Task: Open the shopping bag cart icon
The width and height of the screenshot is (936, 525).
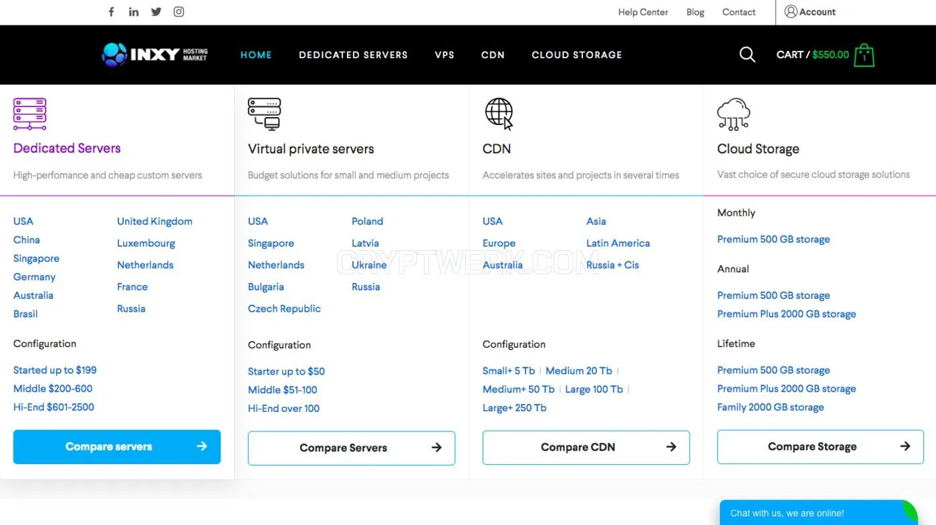Action: pyautogui.click(x=864, y=55)
